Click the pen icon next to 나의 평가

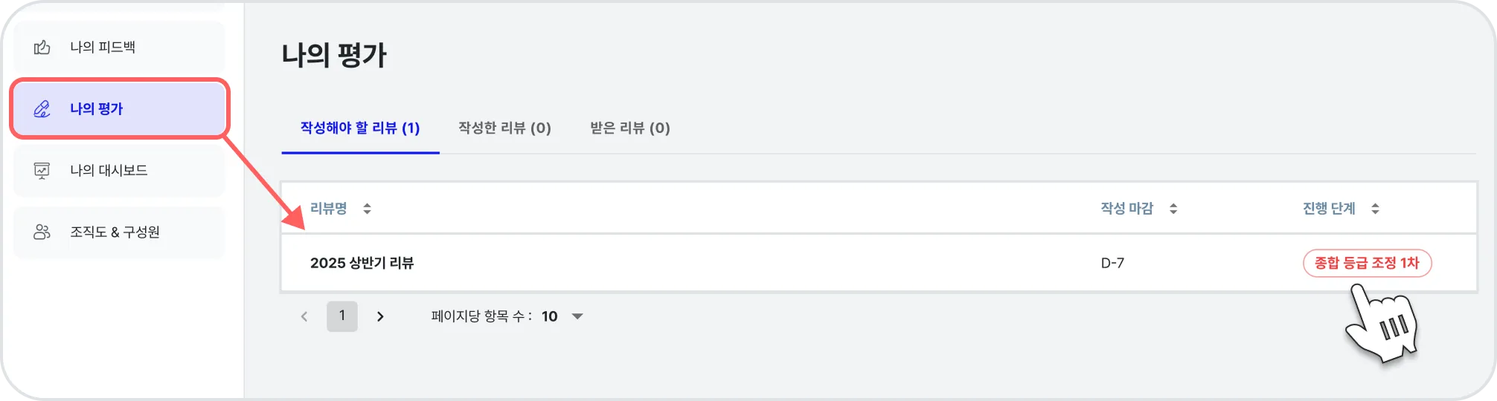[x=42, y=109]
